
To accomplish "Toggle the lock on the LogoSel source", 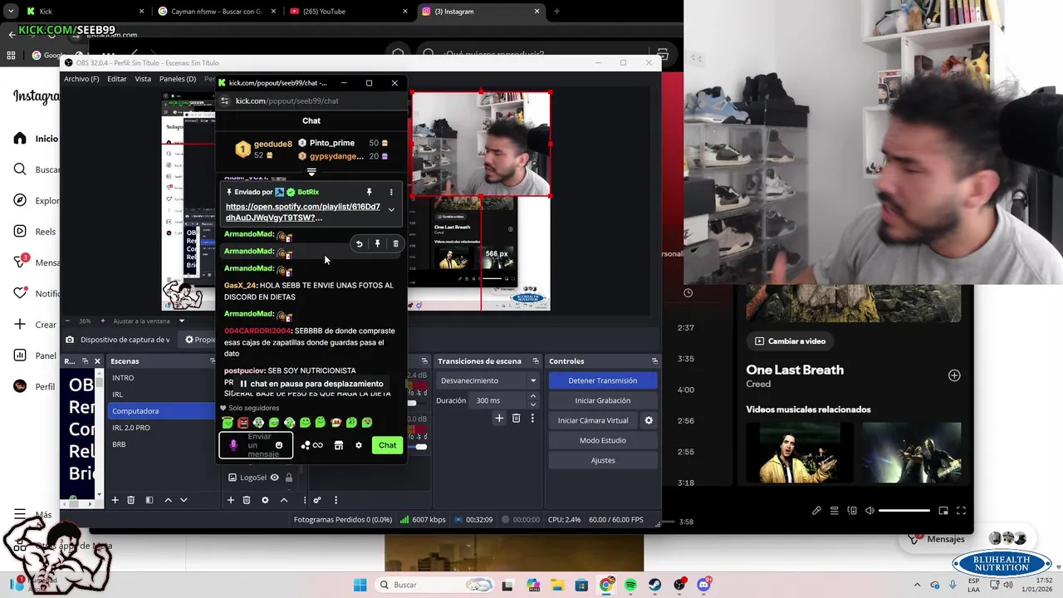I will point(288,478).
